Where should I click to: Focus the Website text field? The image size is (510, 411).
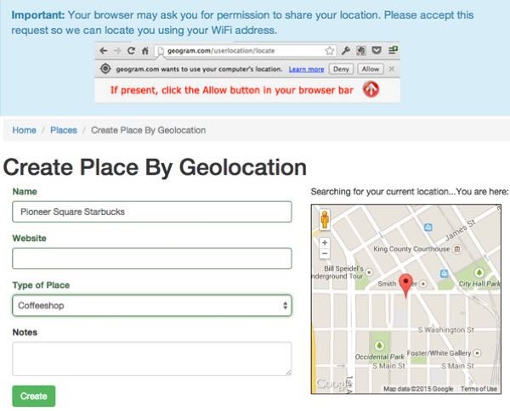(x=152, y=259)
